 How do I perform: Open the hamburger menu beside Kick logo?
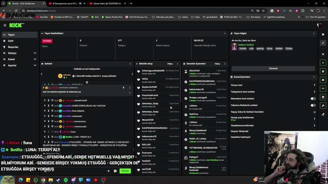(5, 25)
